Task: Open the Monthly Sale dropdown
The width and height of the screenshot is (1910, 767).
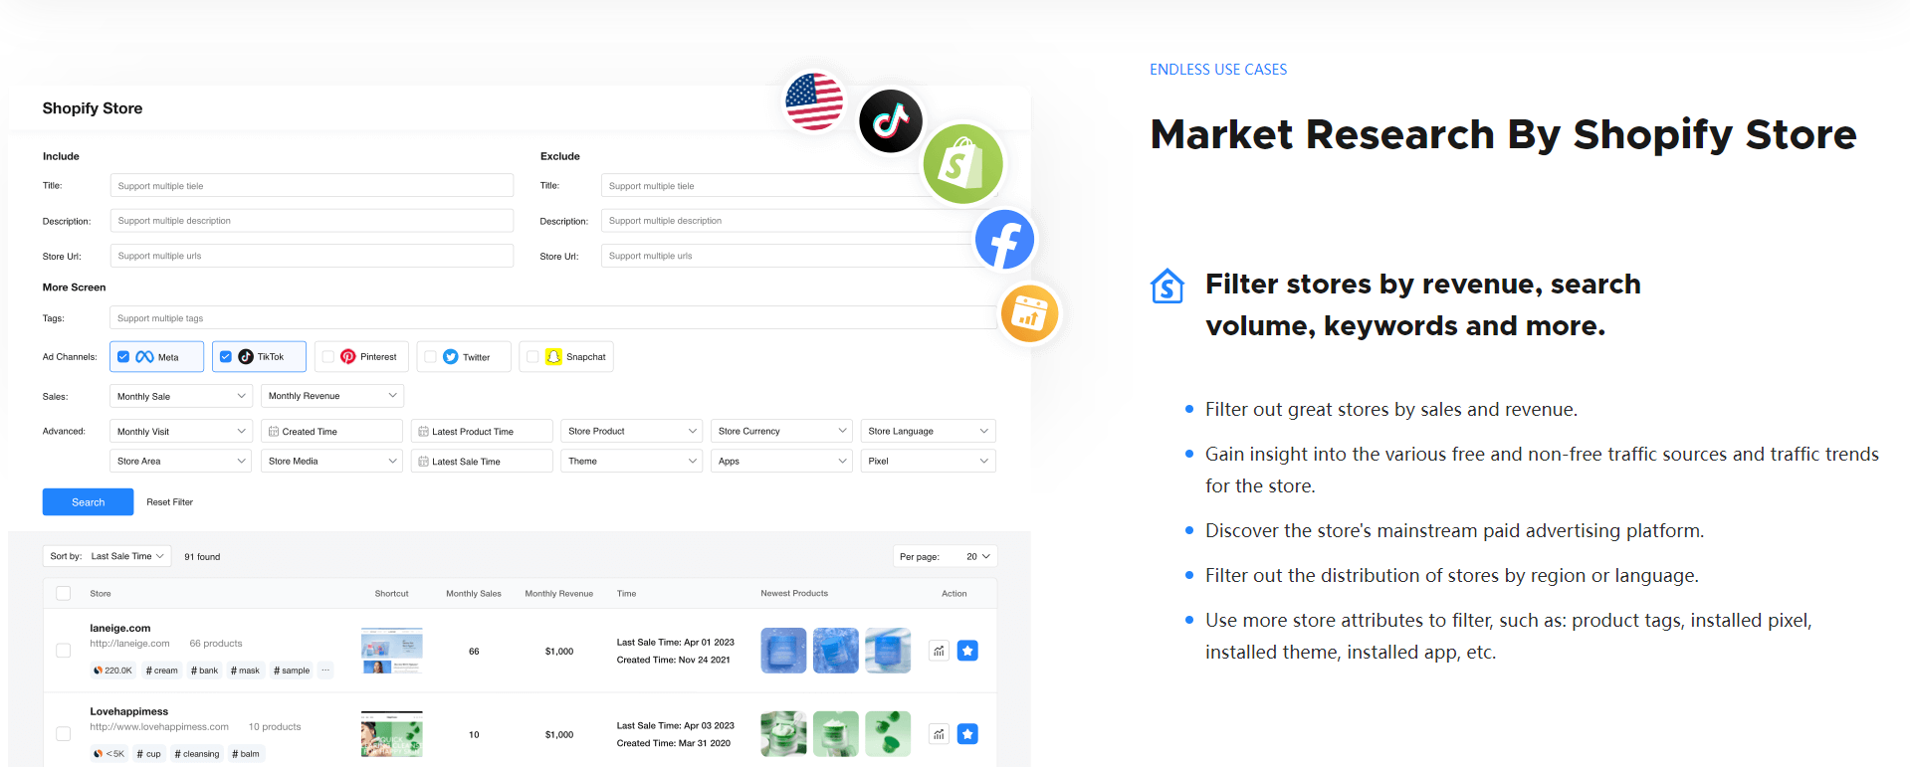Action: pyautogui.click(x=181, y=396)
